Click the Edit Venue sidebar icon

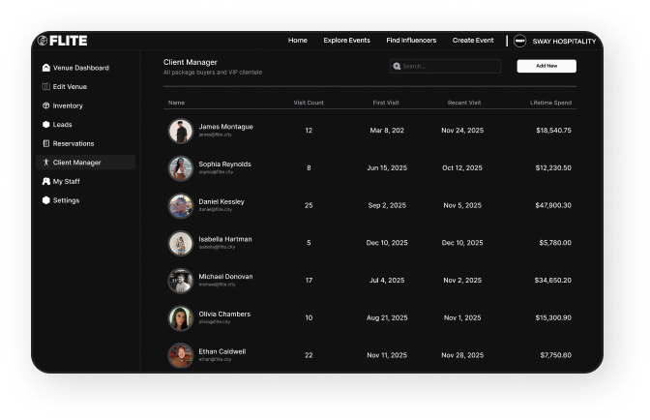[x=45, y=87]
